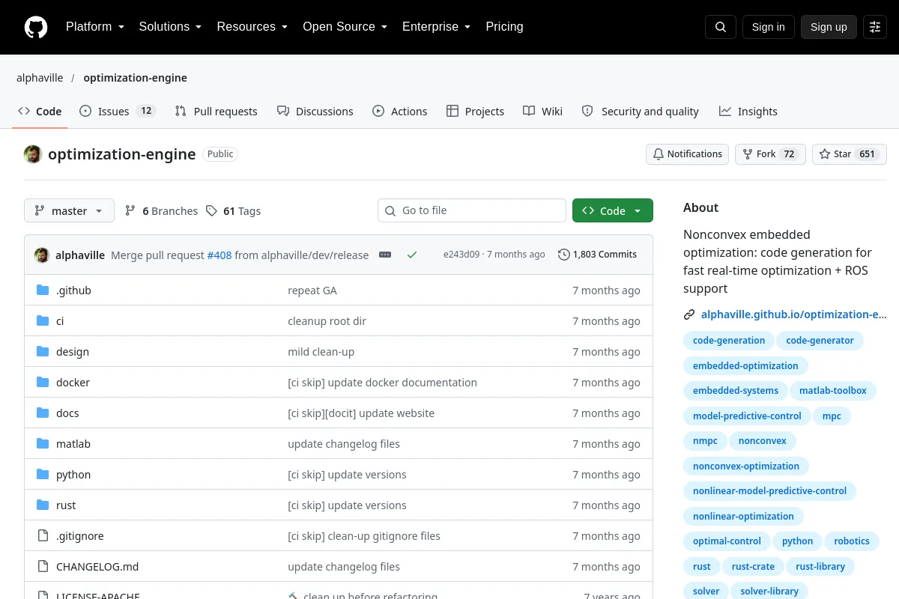Expand the Resources menu
This screenshot has height=599, width=899.
click(x=252, y=27)
